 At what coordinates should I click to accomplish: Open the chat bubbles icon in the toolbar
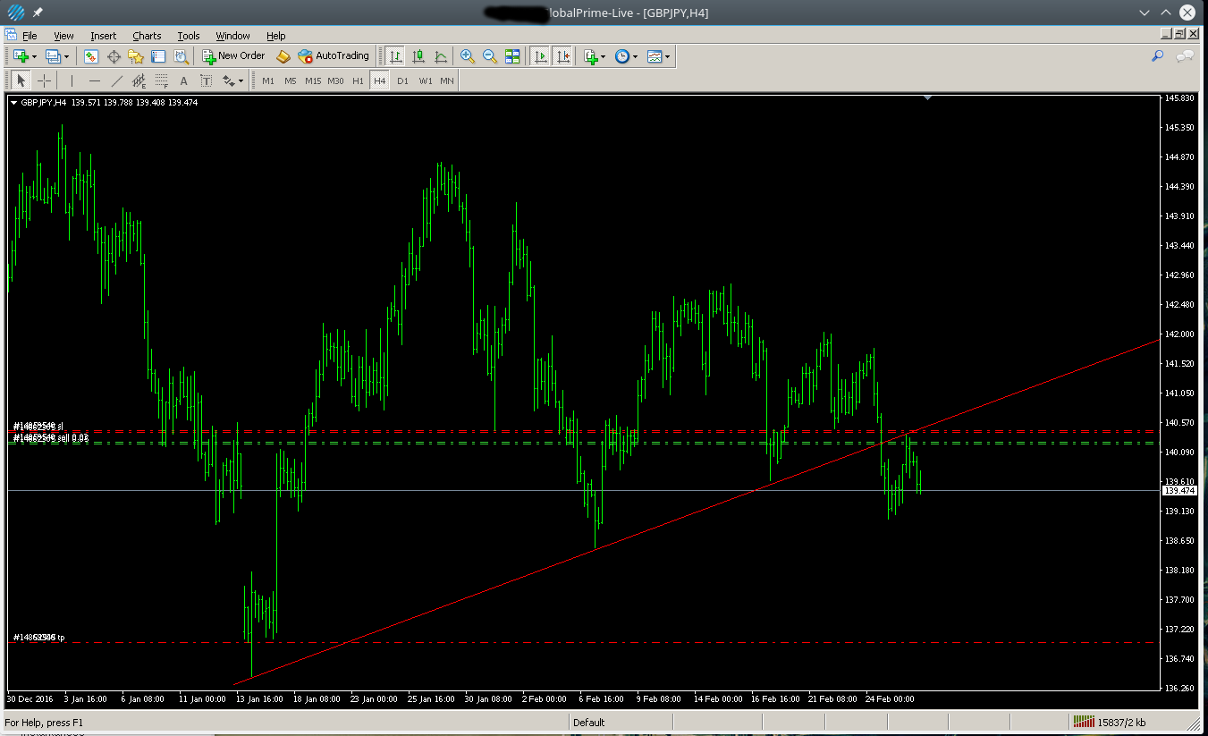tap(1186, 55)
